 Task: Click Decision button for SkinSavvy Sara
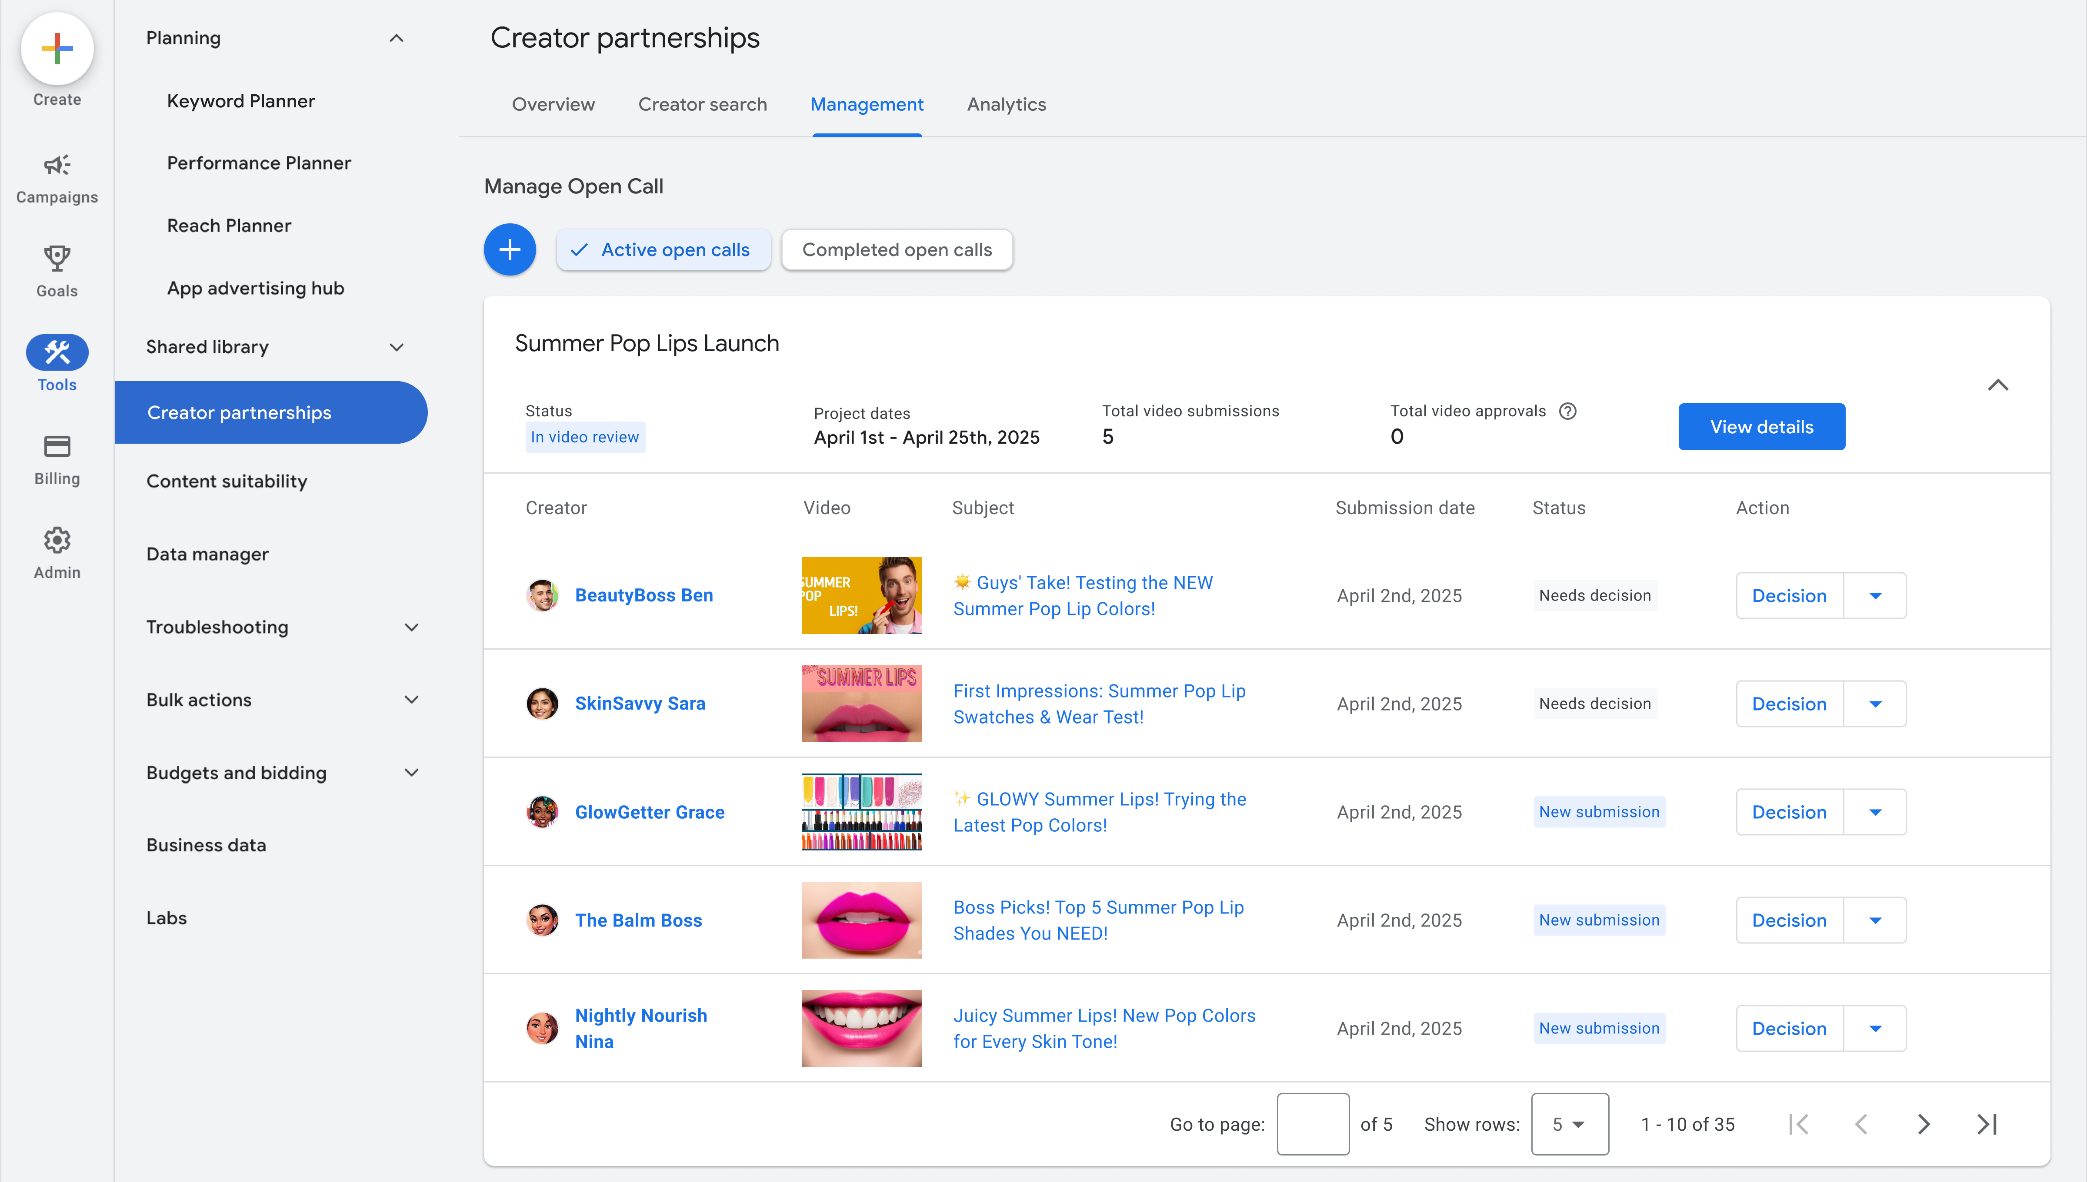point(1789,704)
